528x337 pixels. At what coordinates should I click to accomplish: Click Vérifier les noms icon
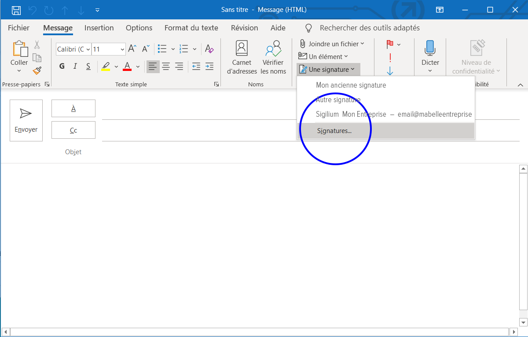tap(273, 58)
